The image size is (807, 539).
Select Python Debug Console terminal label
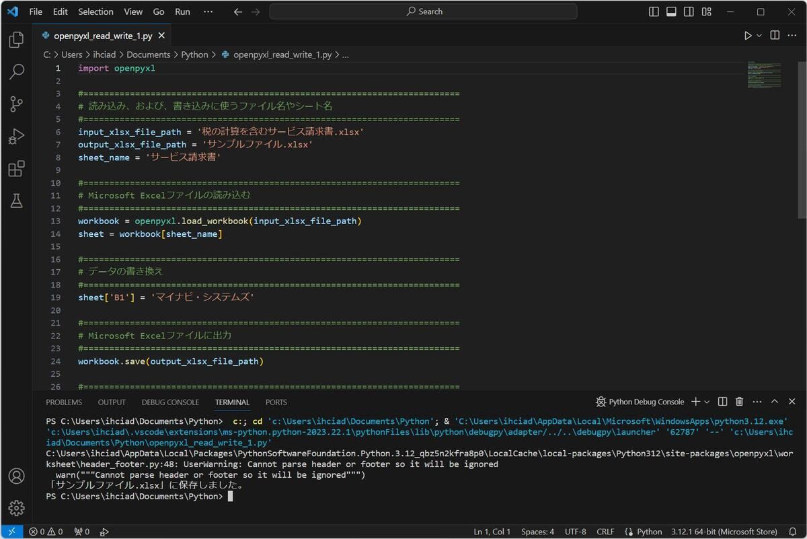640,402
